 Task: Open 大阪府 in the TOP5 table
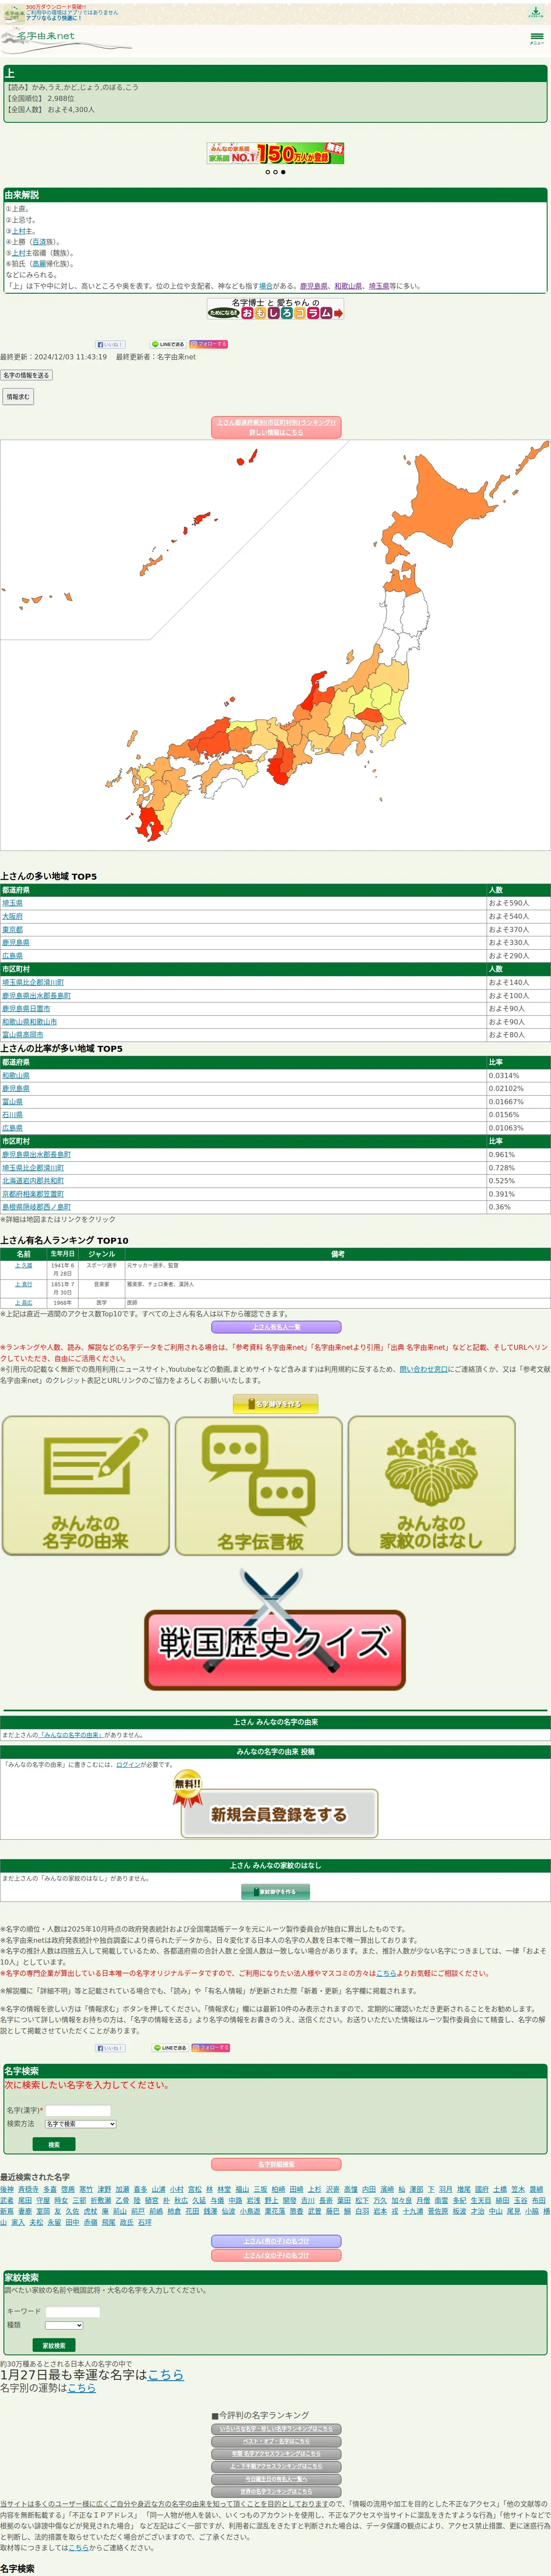click(12, 916)
